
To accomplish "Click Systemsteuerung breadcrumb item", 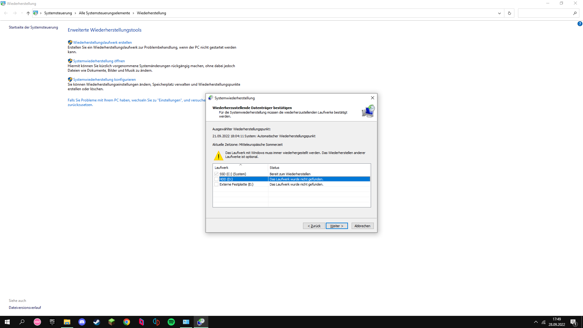I will click(x=58, y=13).
